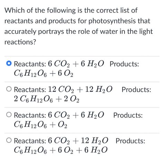Click the Products: label in the first answer
The width and height of the screenshot is (164, 162).
[124, 64]
